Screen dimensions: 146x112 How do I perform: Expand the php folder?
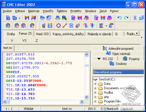point(95,97)
